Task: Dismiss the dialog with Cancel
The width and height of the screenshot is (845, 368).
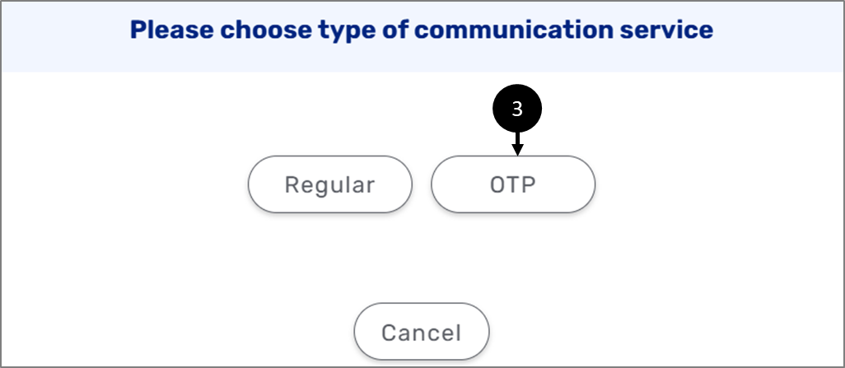Action: pyautogui.click(x=422, y=331)
